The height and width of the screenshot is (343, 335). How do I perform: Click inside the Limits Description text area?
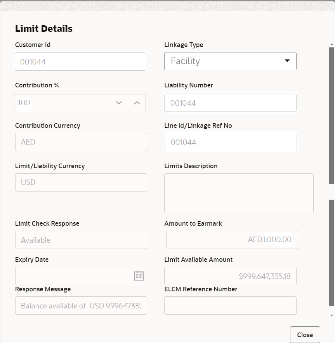(239, 193)
